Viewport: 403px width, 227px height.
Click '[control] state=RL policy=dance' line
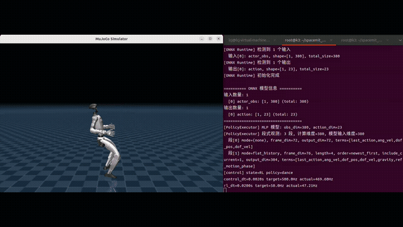click(x=258, y=173)
